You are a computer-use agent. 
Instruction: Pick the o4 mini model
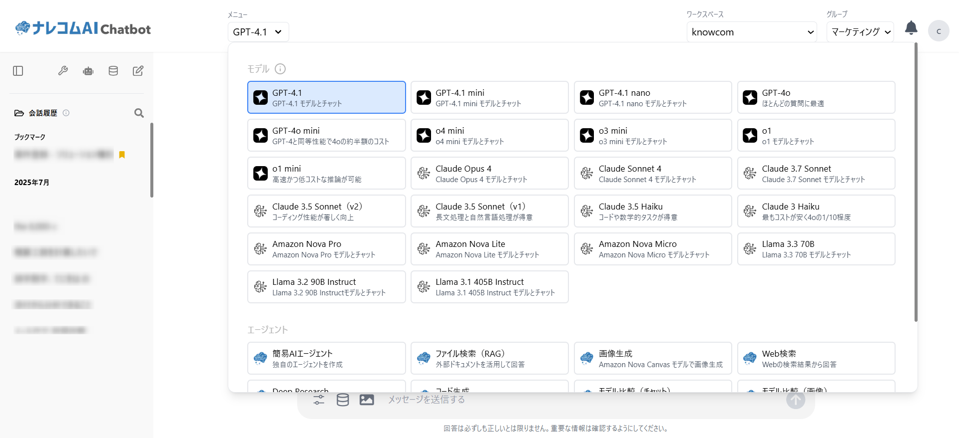489,135
